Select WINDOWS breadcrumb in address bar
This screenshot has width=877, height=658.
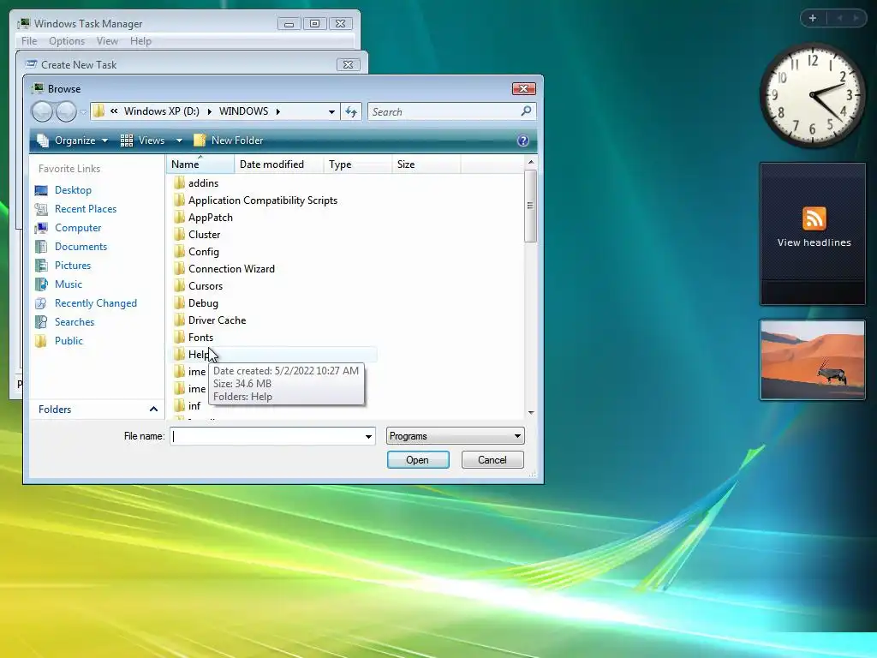click(244, 111)
